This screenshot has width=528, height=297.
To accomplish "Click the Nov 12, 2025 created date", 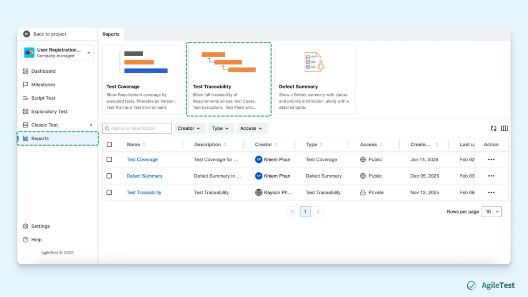I will (425, 192).
